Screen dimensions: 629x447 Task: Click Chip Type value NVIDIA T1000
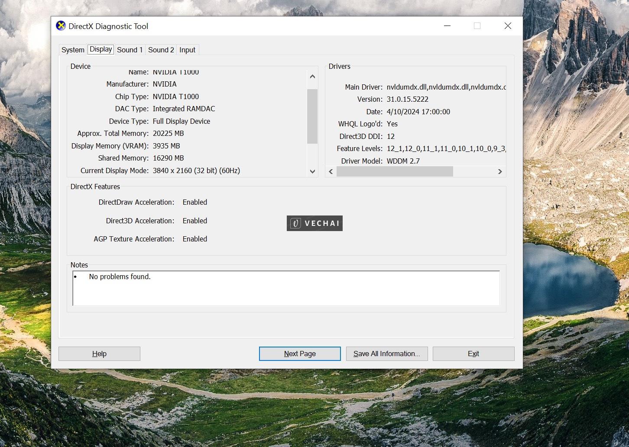[x=176, y=96]
